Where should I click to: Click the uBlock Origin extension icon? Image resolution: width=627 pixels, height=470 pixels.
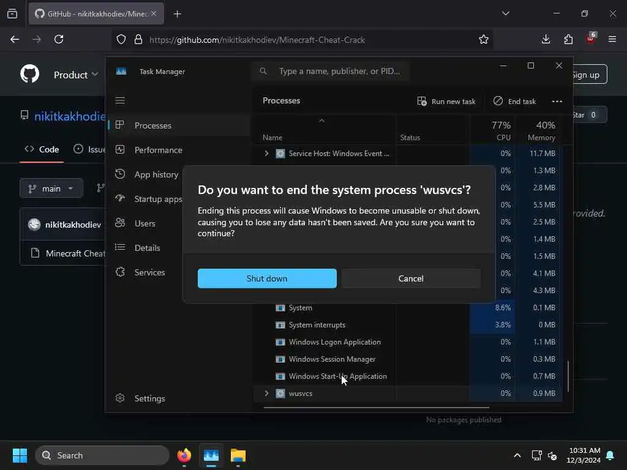(x=591, y=39)
